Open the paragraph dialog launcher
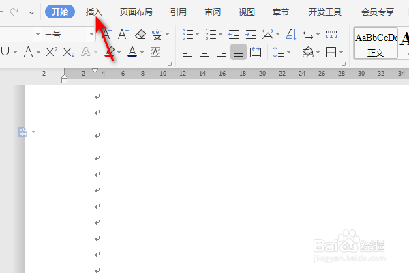This screenshot has width=409, height=273. click(344, 63)
